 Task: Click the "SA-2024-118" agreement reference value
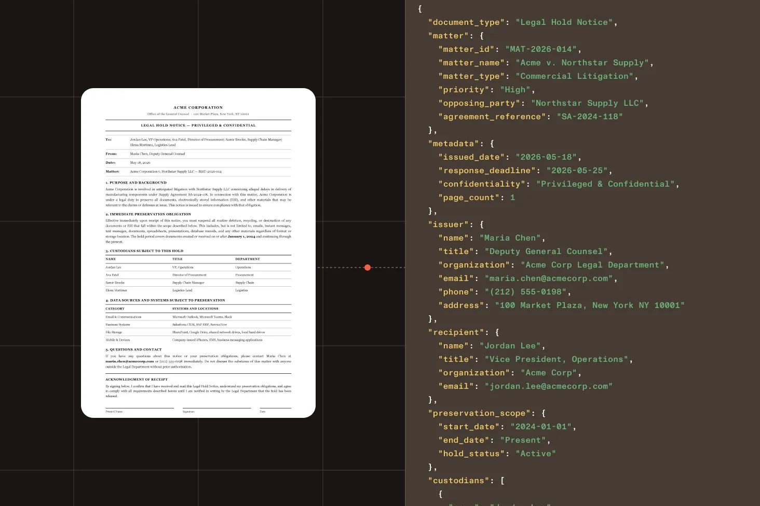click(590, 117)
